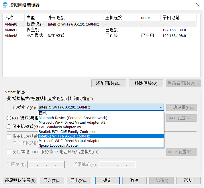Click the 应用(A) button
The image size is (204, 188).
161,181
